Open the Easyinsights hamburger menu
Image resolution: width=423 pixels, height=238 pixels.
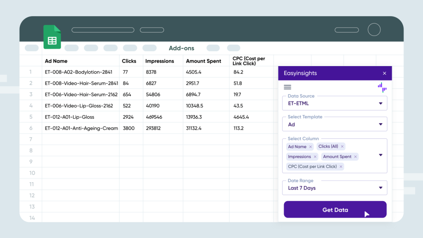click(x=288, y=87)
